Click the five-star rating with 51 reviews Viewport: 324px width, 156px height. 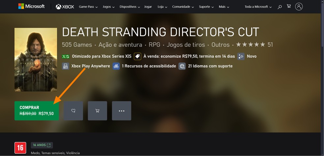point(255,45)
